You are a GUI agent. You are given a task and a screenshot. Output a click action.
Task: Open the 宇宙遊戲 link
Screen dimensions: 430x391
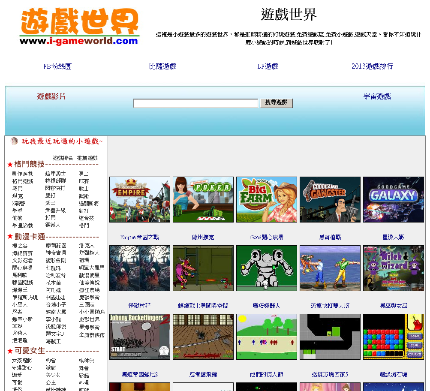coord(377,96)
